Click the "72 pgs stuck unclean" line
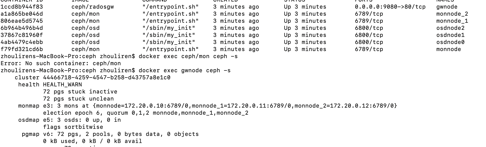Screen dimensions: 486x147 point(78,99)
